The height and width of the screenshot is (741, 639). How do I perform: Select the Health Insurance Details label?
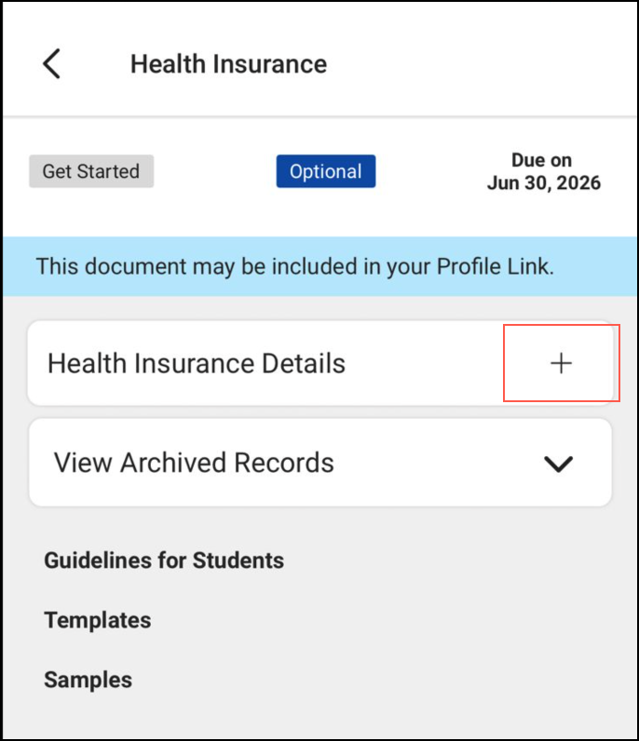[x=197, y=363]
